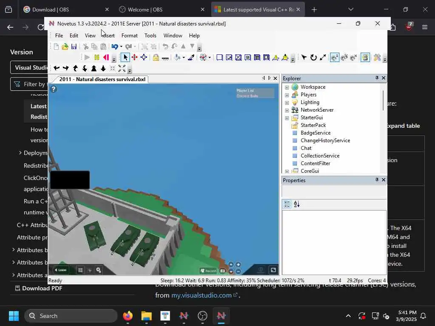This screenshot has height=326, width=435.
Task: Open the Help menu
Action: click(x=194, y=36)
